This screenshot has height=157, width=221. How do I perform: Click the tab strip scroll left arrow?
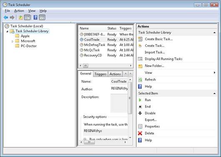pyautogui.click(x=126, y=74)
